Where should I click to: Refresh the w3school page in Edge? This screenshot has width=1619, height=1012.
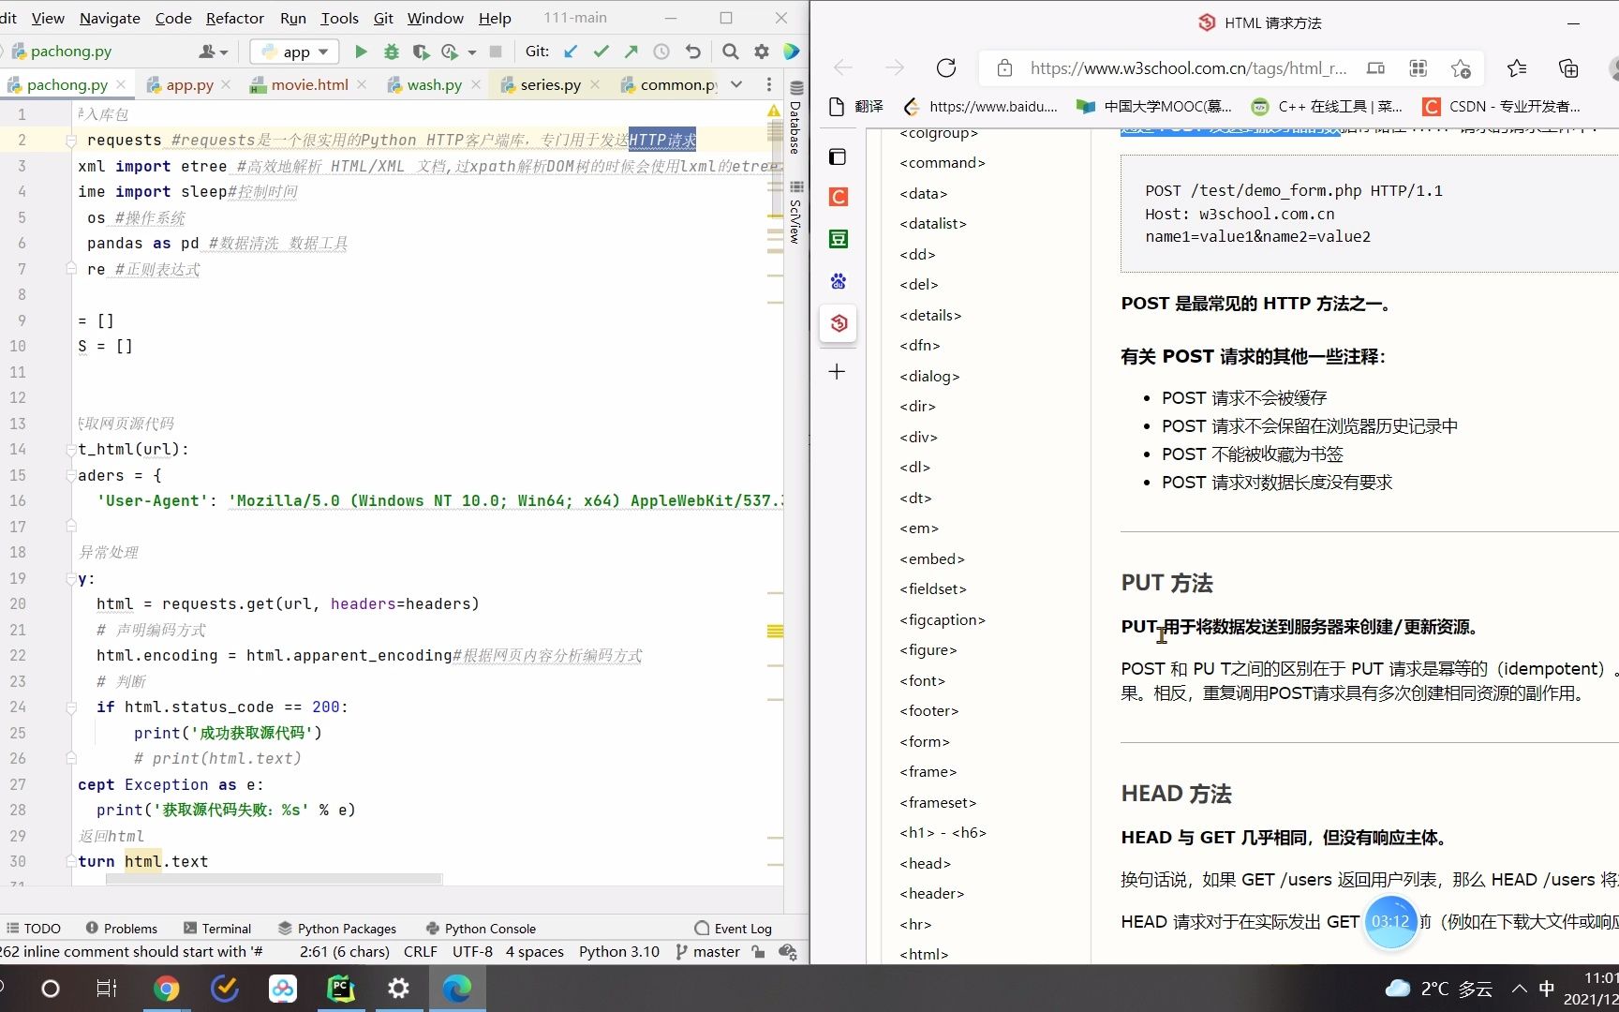(946, 67)
